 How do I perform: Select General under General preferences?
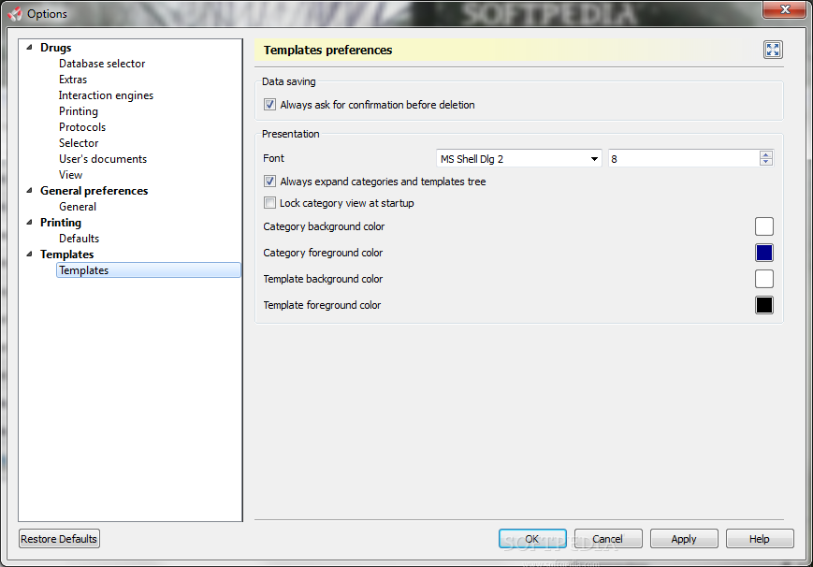click(78, 207)
